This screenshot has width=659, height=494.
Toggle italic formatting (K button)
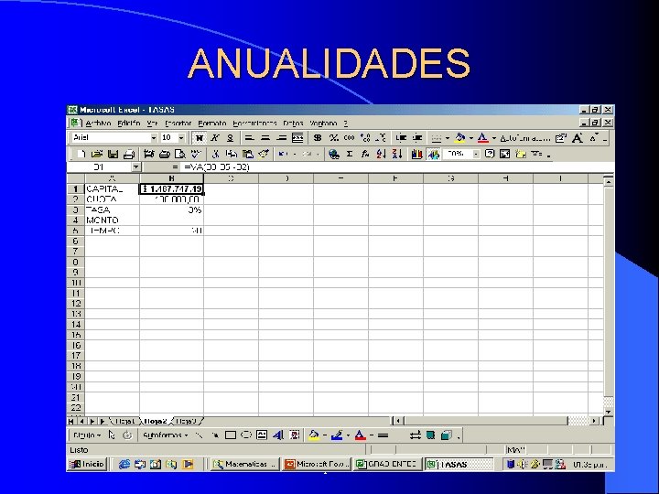[215, 138]
